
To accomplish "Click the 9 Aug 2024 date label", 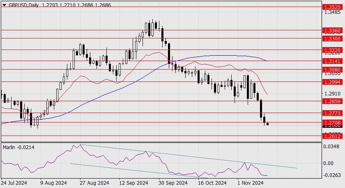I will click(x=54, y=183).
